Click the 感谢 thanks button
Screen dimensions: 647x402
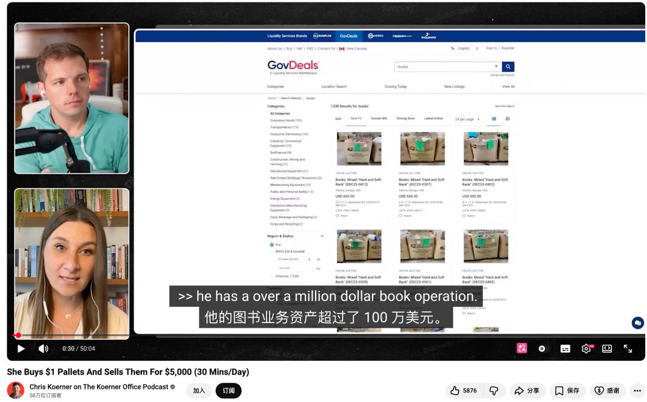(x=607, y=391)
